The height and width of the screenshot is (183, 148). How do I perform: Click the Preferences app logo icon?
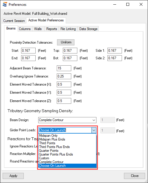5,4
